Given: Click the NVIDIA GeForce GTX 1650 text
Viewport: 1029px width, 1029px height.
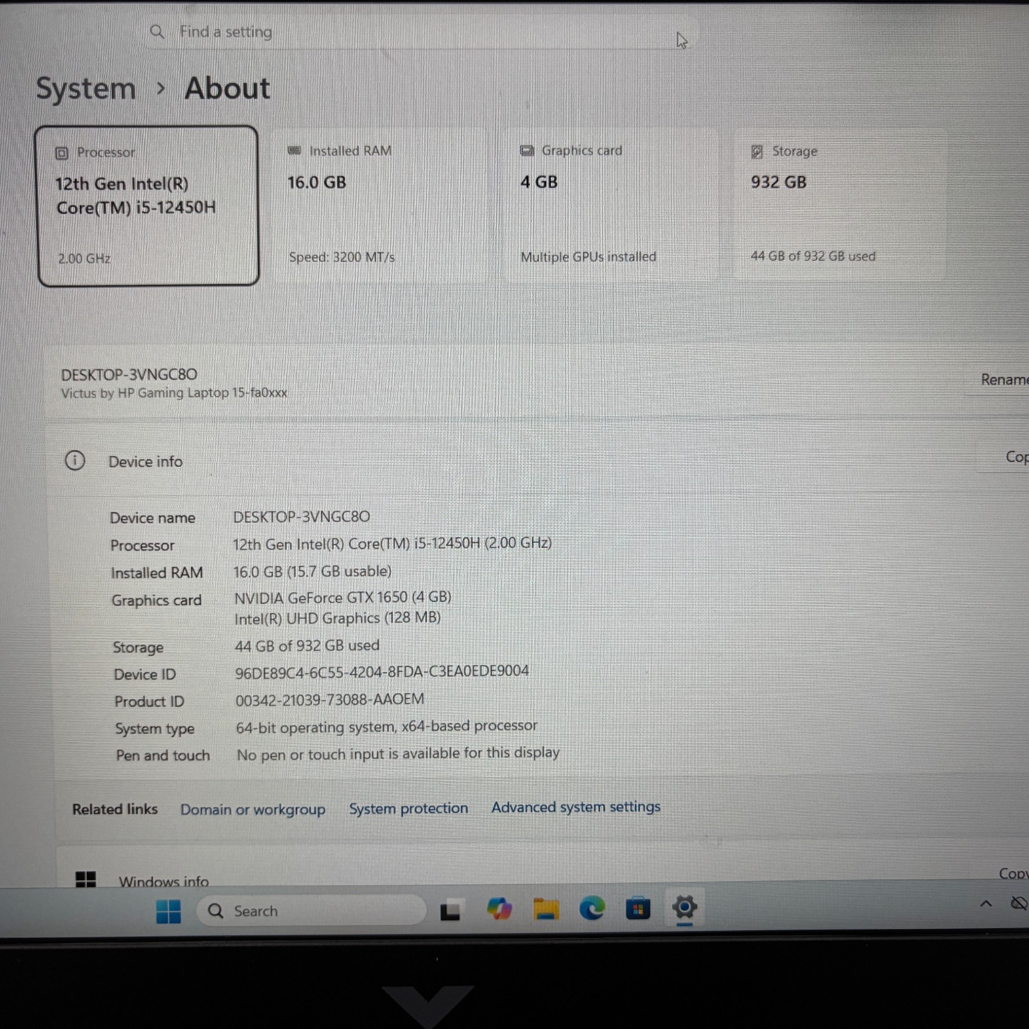Looking at the screenshot, I should coord(343,597).
